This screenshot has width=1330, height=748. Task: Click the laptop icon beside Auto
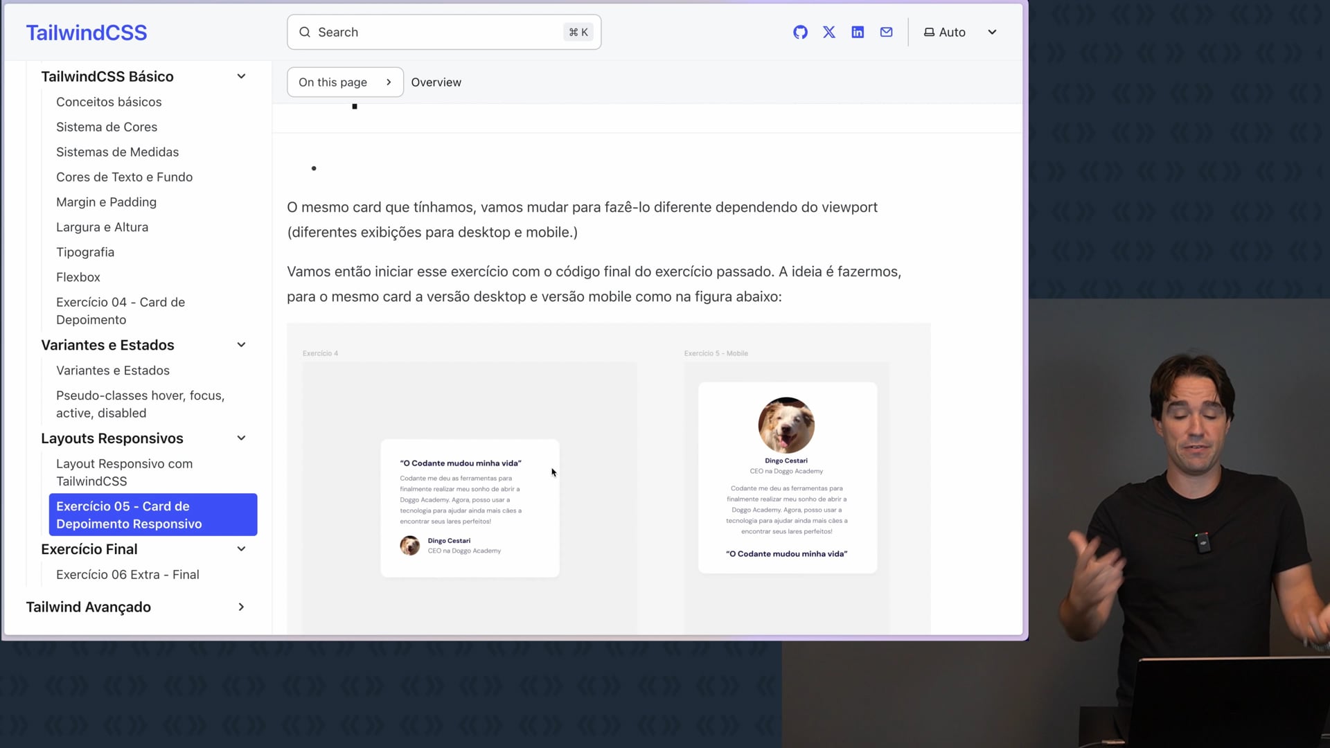pos(929,33)
